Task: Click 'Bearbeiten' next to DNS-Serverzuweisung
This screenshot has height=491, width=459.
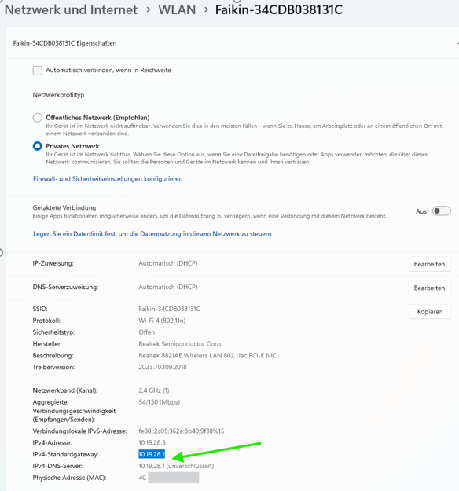Action: [x=429, y=288]
